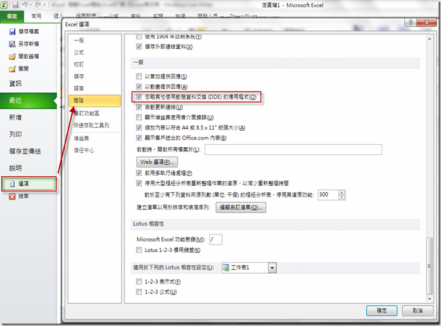Open 最近 in backstage menu

click(28, 100)
